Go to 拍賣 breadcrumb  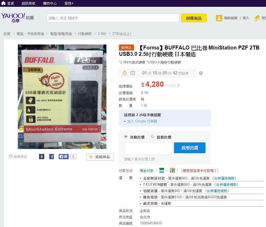[x=7, y=34]
